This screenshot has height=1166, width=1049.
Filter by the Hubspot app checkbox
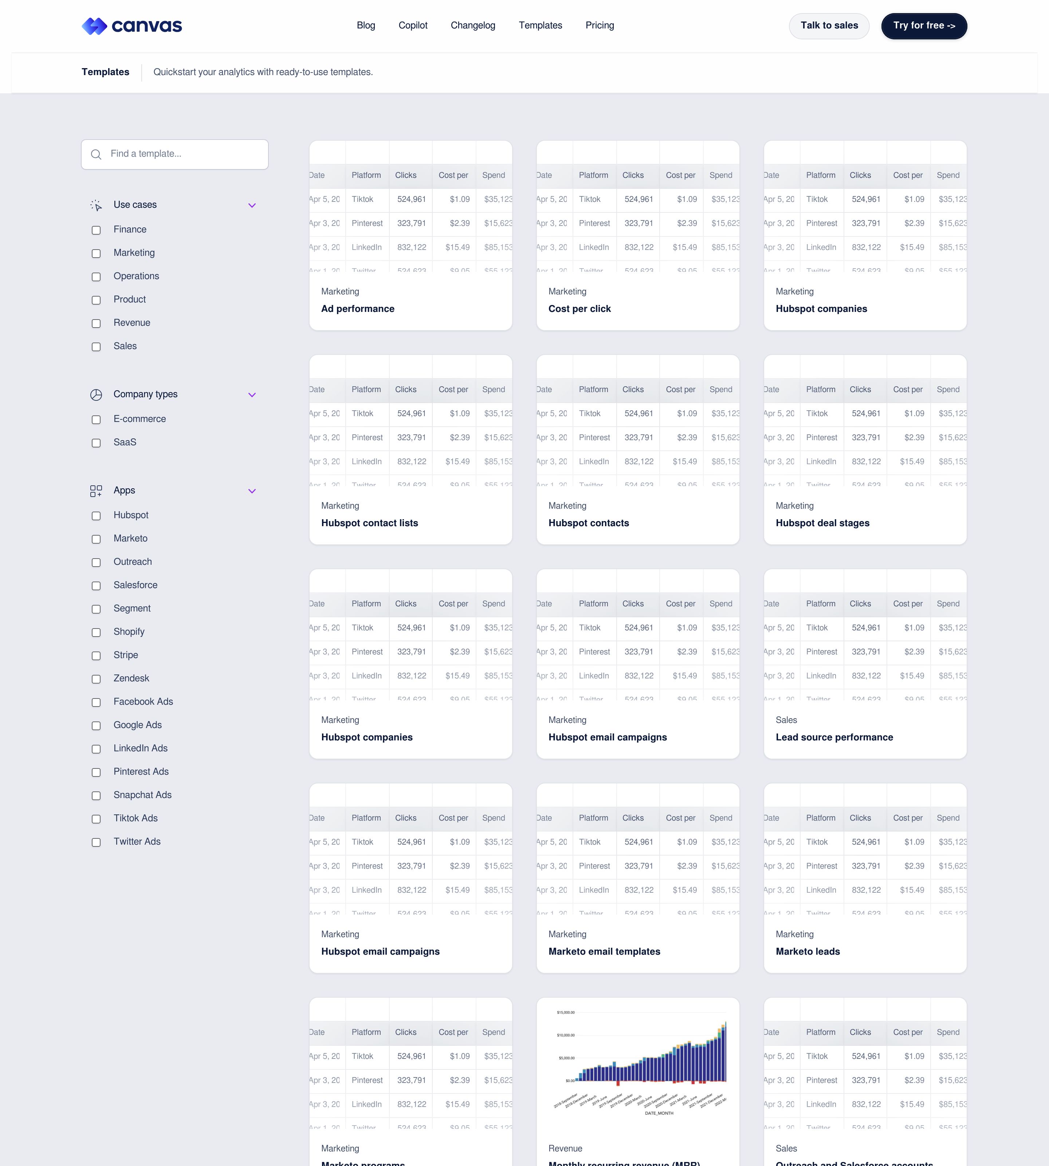tap(96, 516)
